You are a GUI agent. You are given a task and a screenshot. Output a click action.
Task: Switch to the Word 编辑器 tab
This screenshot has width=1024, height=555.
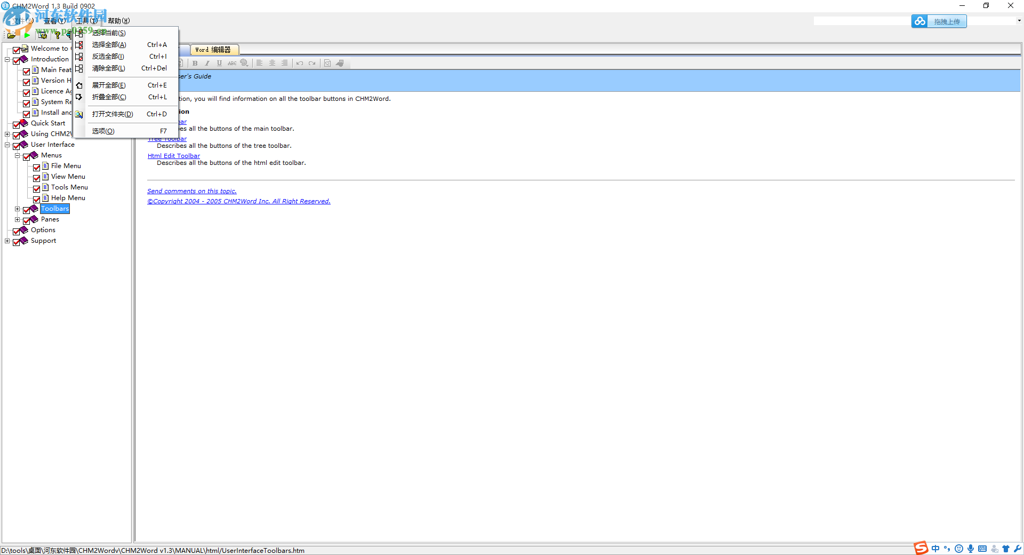pos(214,50)
